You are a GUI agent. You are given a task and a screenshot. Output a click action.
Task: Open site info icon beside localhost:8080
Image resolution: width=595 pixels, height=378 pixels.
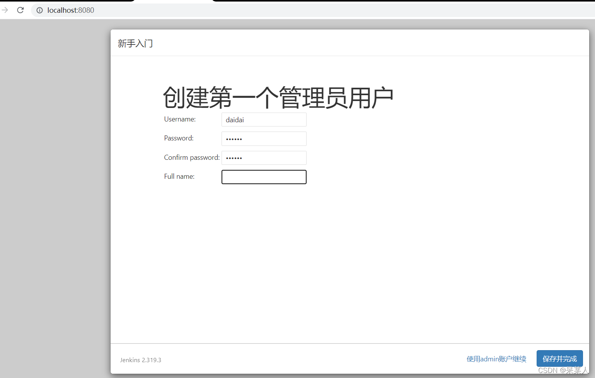[39, 10]
